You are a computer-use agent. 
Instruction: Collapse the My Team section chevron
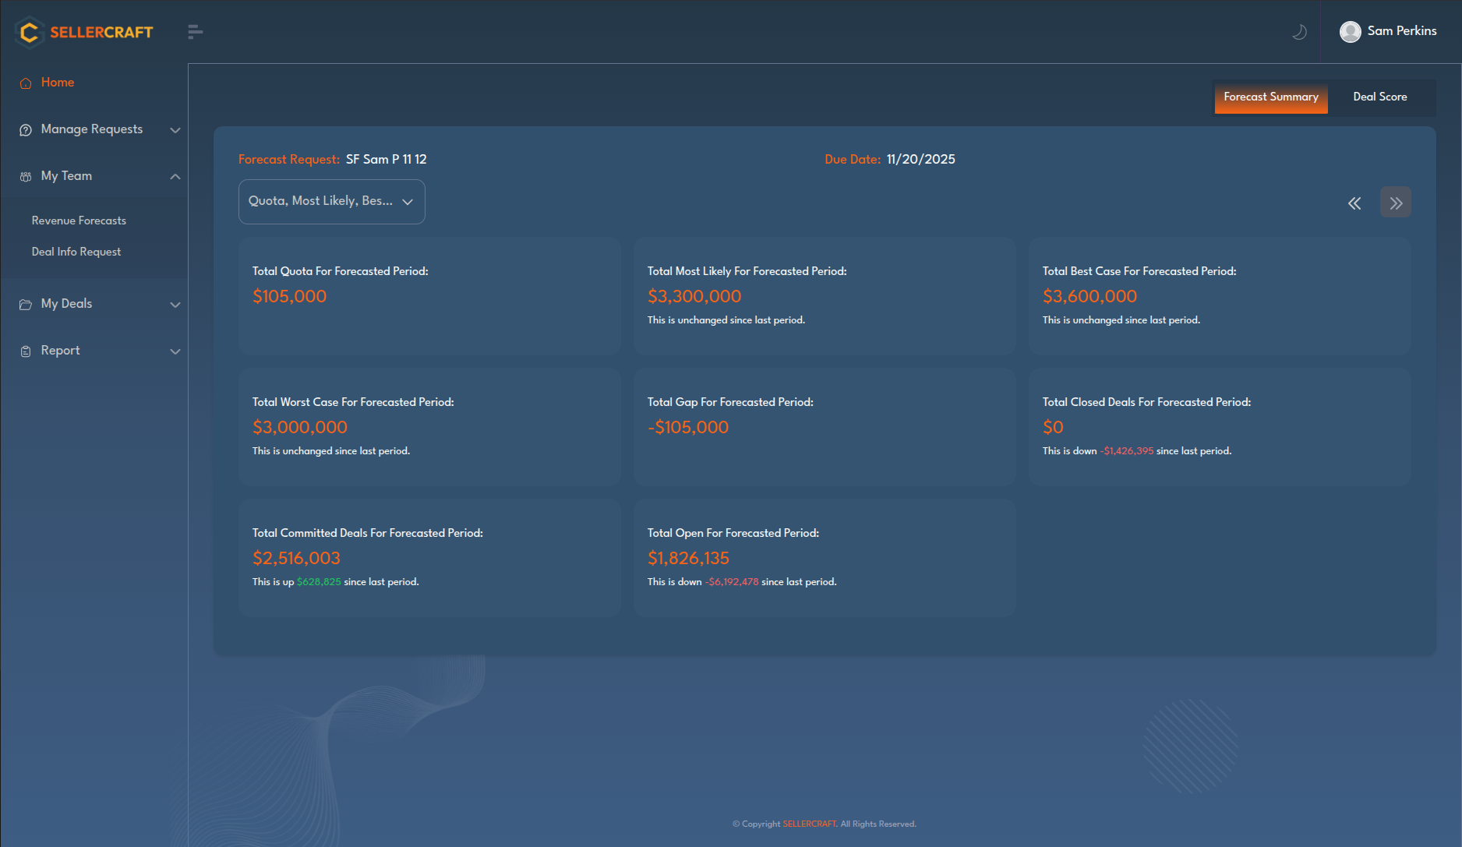click(175, 177)
